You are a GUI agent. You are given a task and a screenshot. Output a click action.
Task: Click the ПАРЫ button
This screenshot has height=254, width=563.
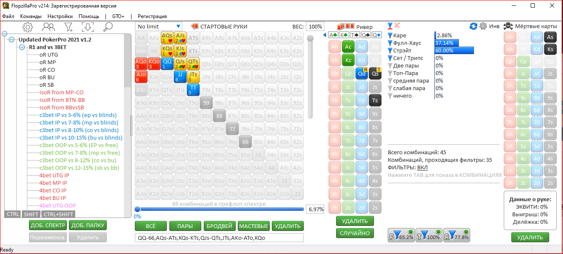[x=185, y=226]
